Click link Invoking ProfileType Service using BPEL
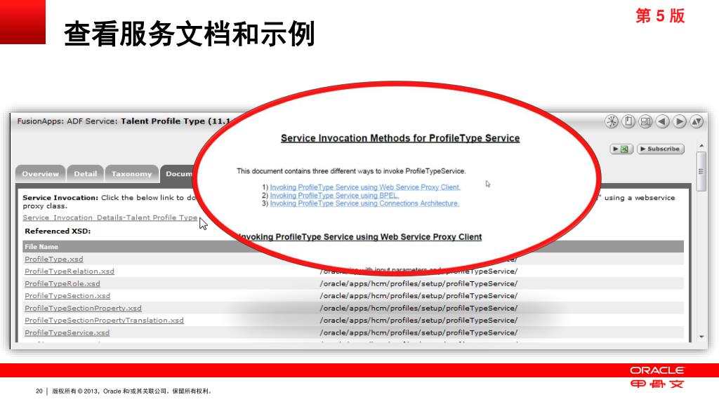 334,195
